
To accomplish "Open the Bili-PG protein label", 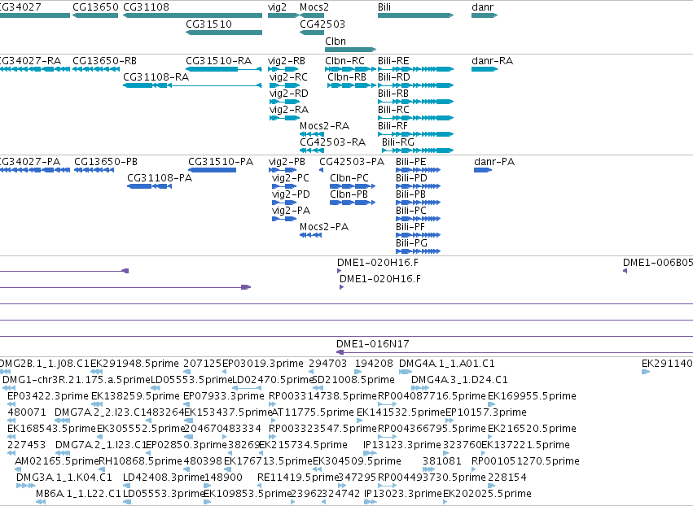I will pos(411,243).
